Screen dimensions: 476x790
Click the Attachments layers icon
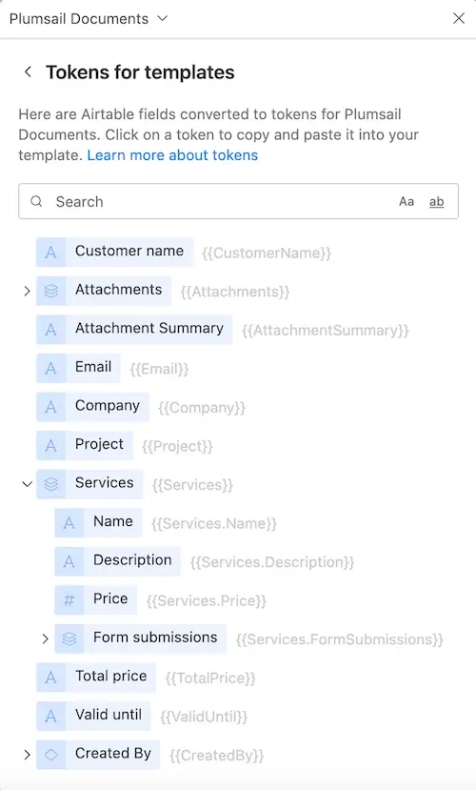[50, 291]
